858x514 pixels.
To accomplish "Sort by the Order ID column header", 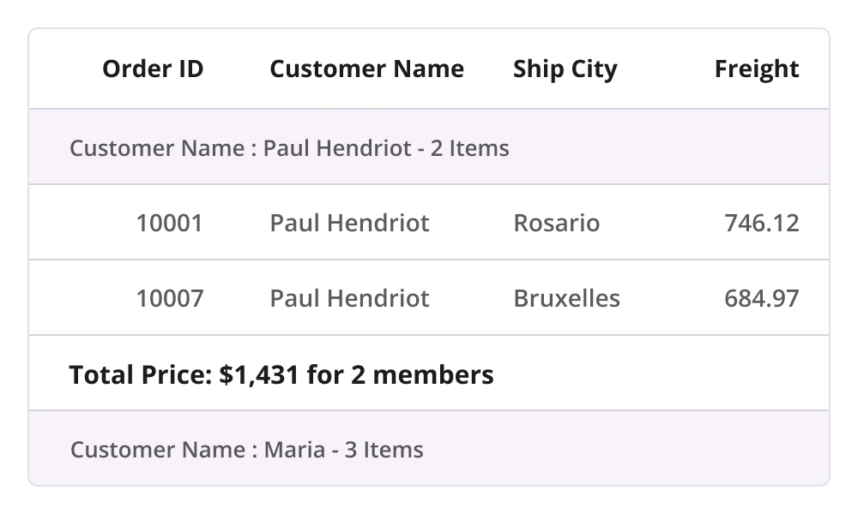I will (x=153, y=69).
